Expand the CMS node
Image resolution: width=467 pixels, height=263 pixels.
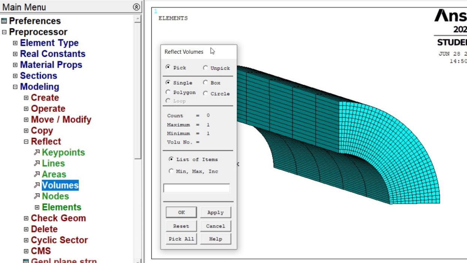coord(26,251)
